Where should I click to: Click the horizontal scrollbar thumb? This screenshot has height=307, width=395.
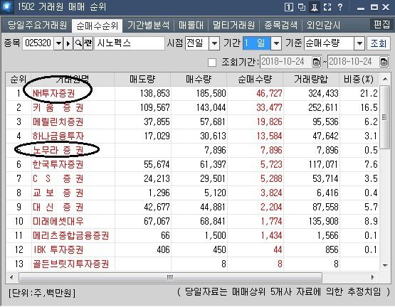[x=170, y=277]
